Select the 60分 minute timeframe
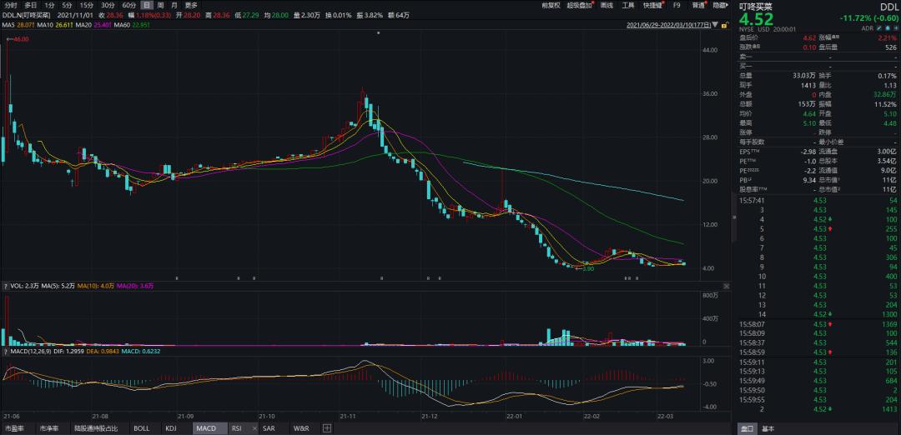Screen dimensions: 901x435 pos(128,5)
